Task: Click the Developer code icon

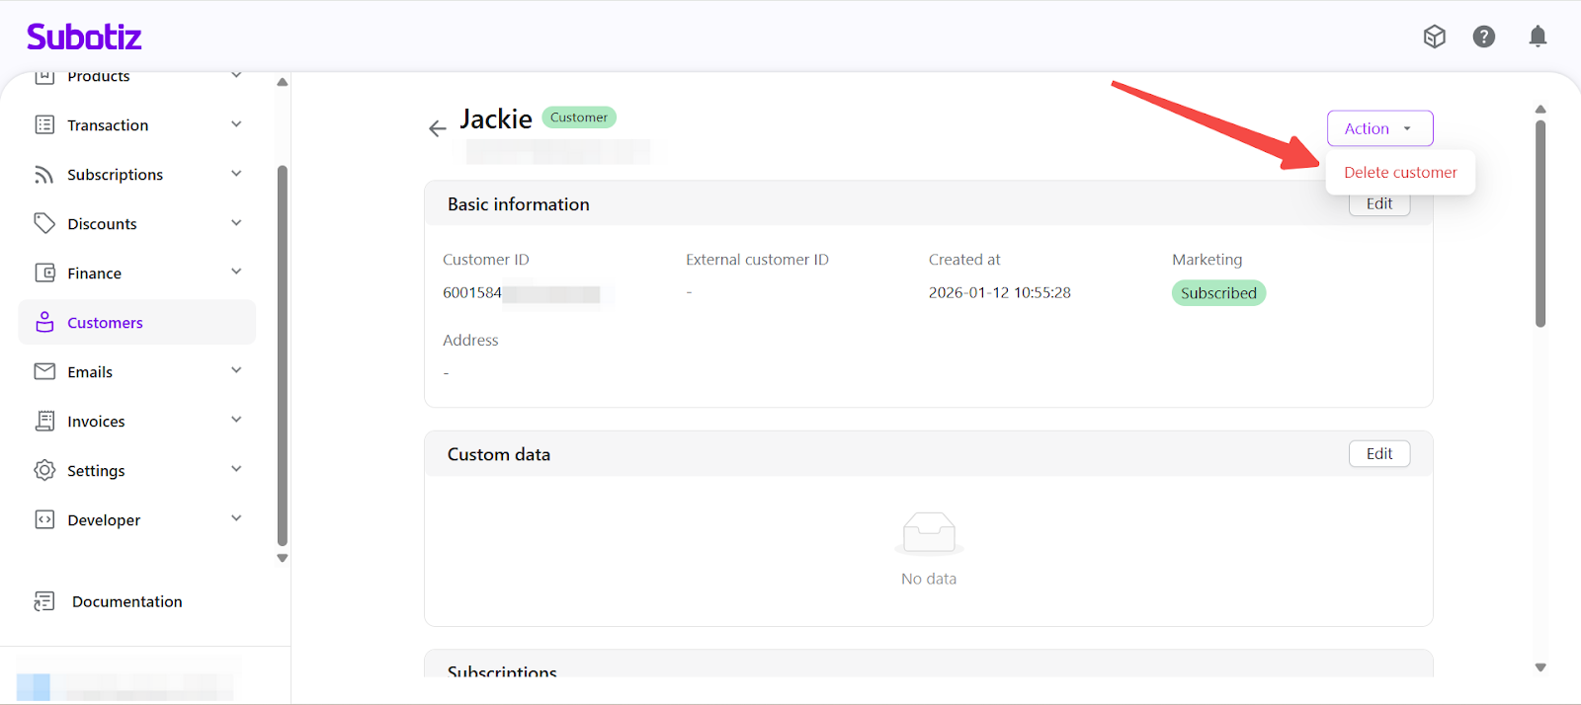Action: click(44, 519)
